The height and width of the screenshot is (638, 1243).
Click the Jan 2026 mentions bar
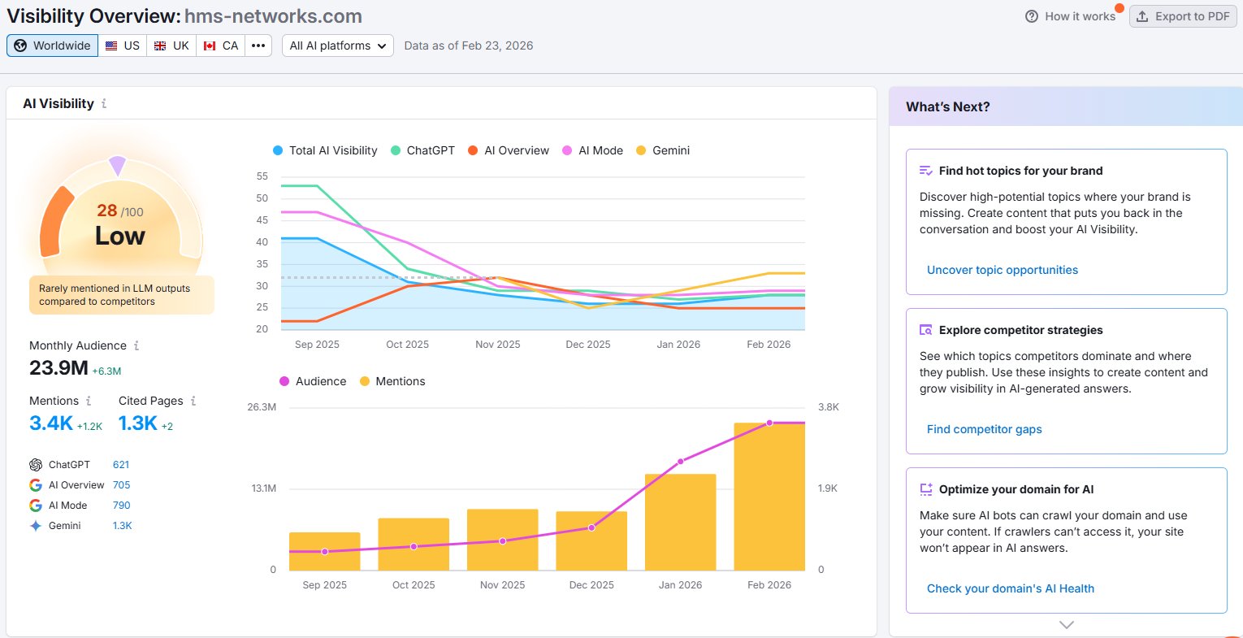(680, 522)
